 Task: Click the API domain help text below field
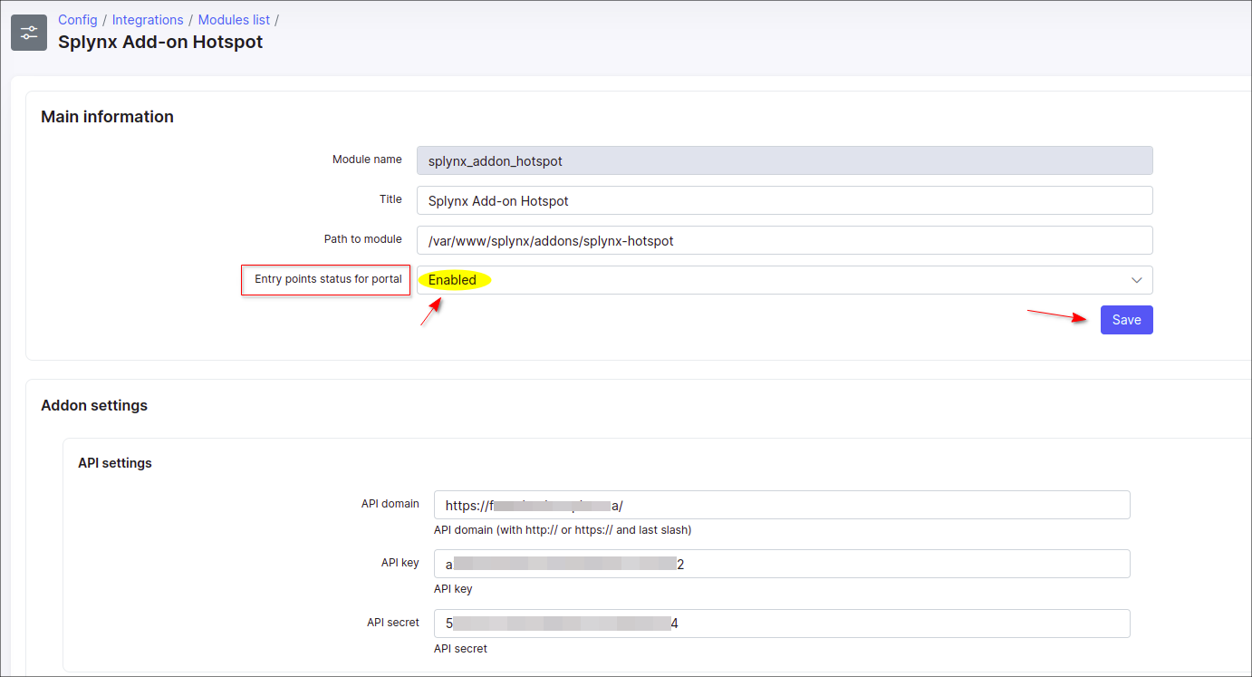tap(563, 530)
